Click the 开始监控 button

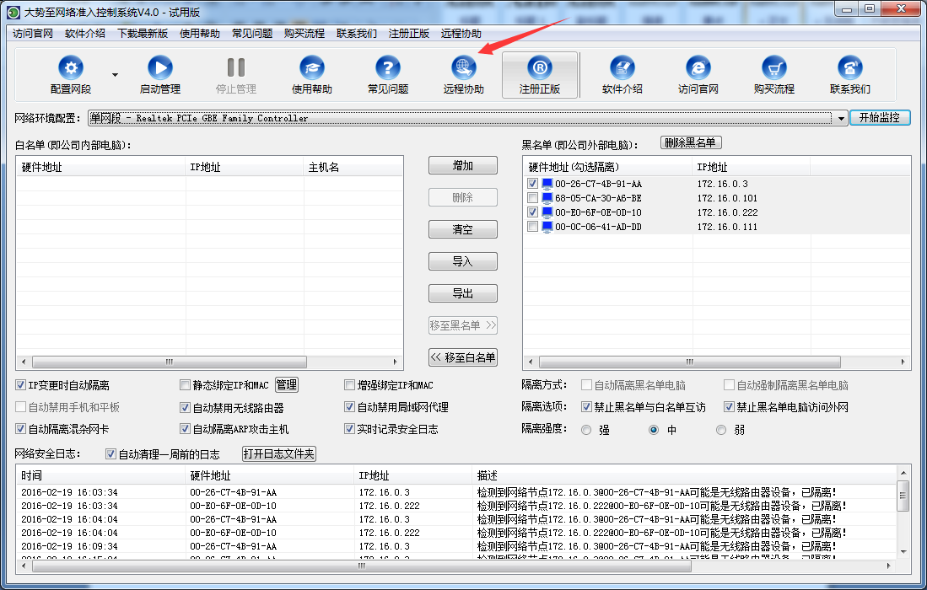[x=880, y=118]
